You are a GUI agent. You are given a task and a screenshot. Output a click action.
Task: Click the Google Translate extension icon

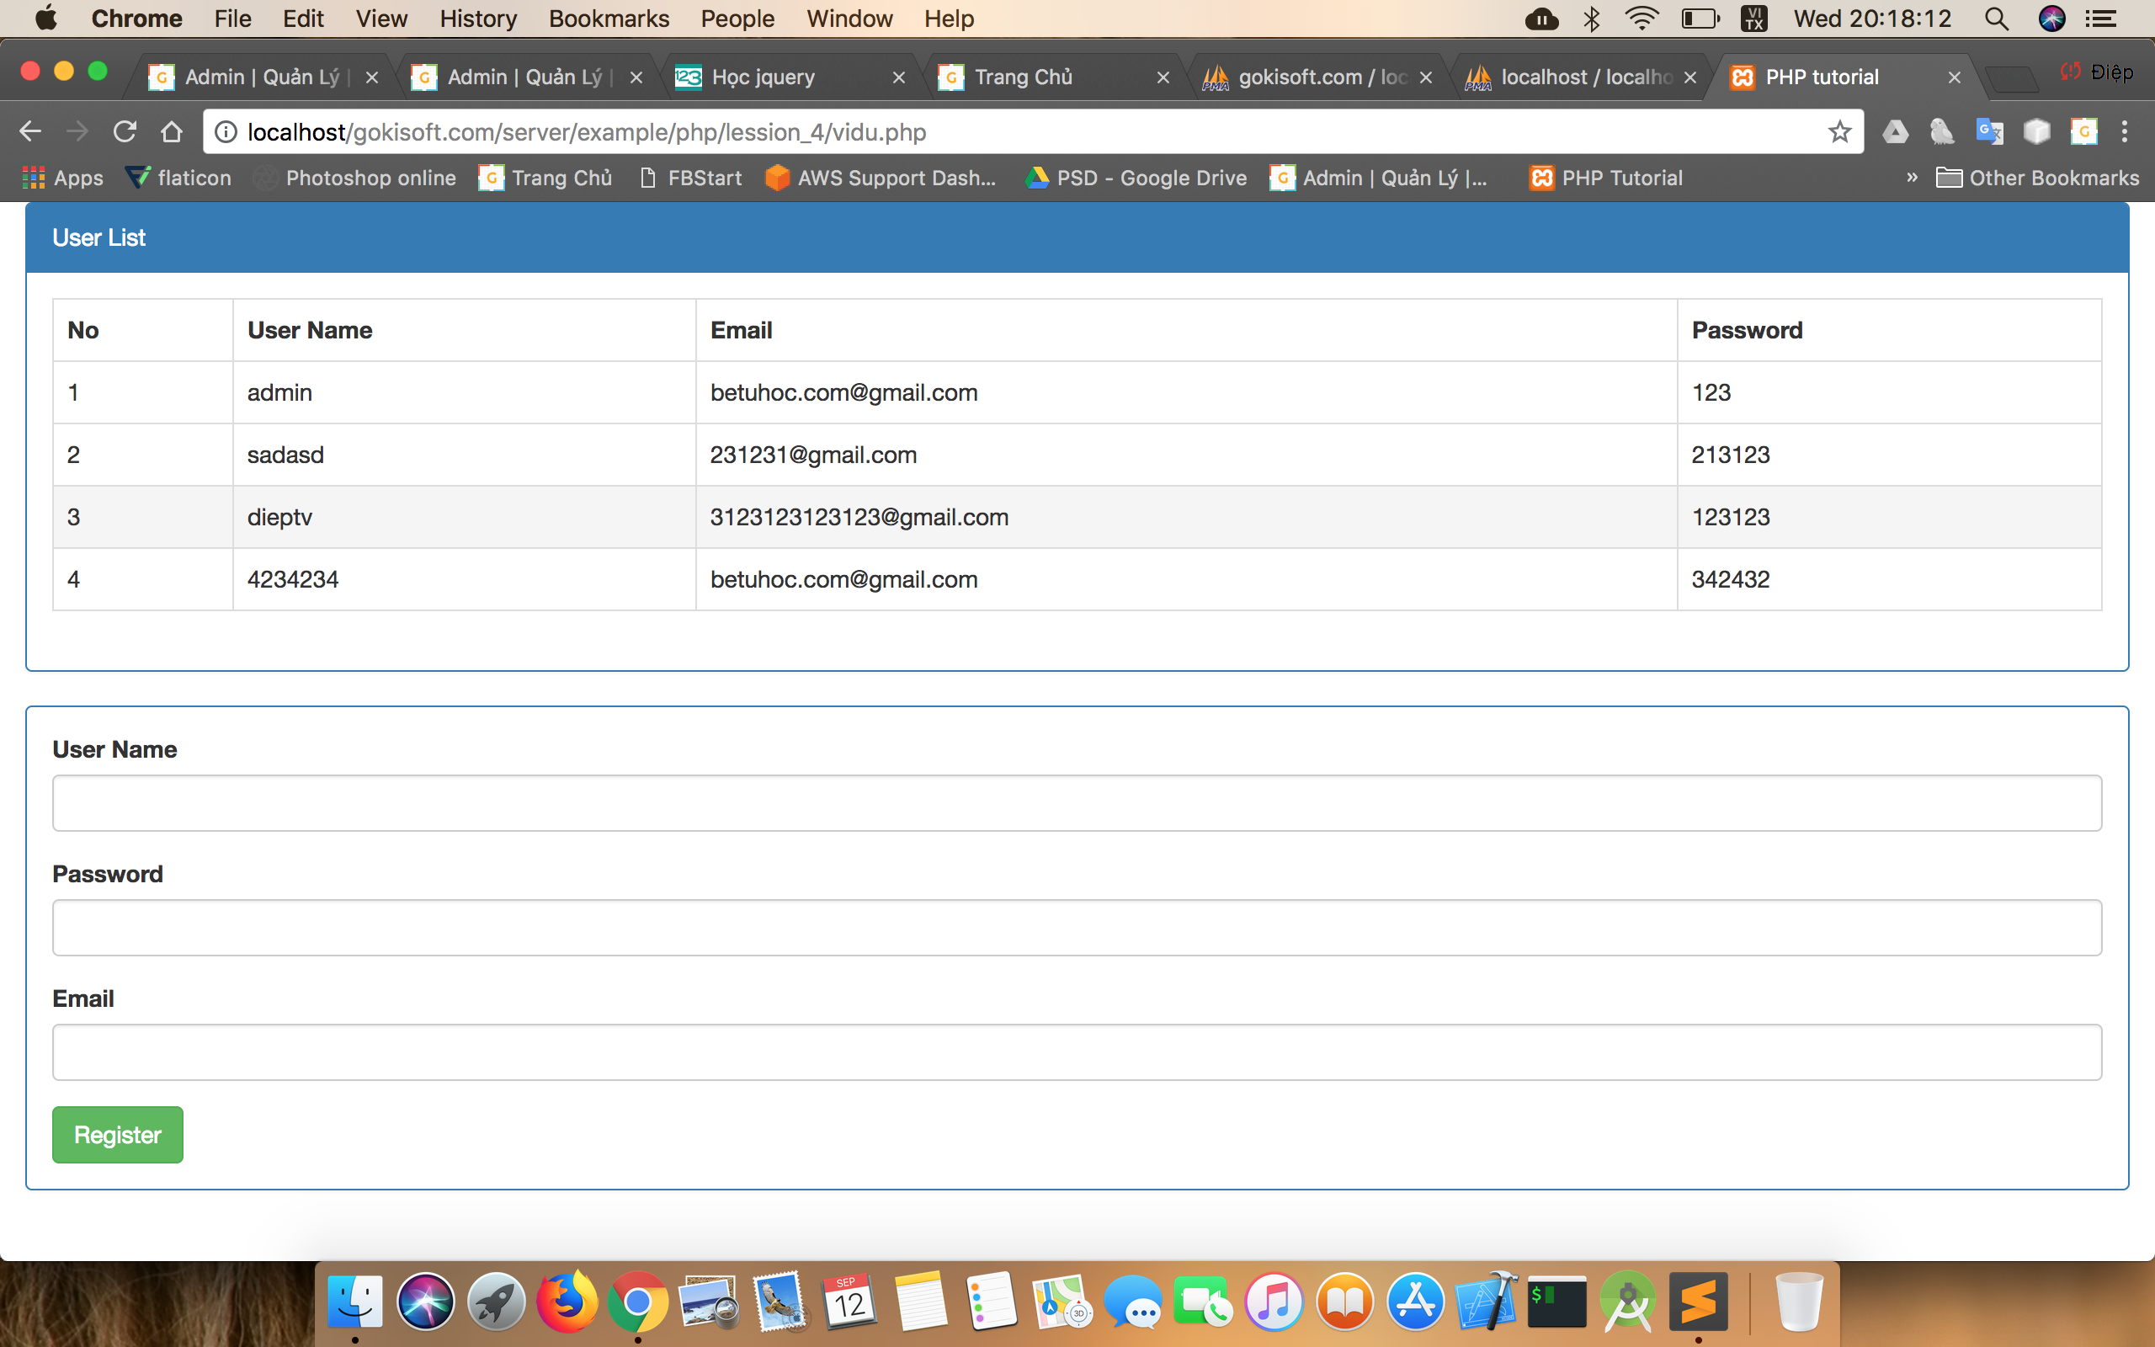(1988, 132)
